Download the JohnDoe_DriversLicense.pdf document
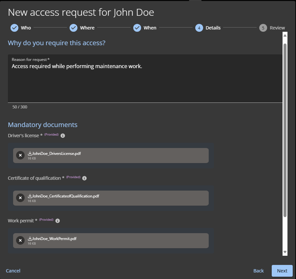Viewport: 296px width, 279px height. point(30,153)
